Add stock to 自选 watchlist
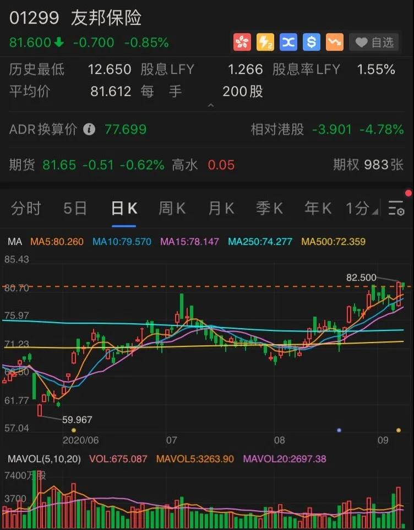Viewport: 414px width, 530px height. point(374,42)
